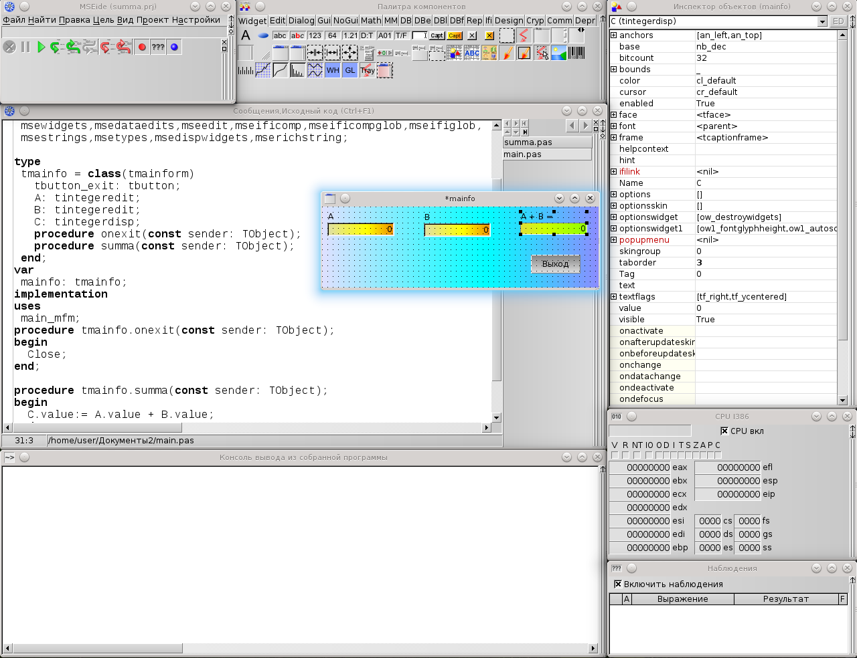Open the component selector dropdown in inspector
The height and width of the screenshot is (658, 857).
pyautogui.click(x=822, y=21)
